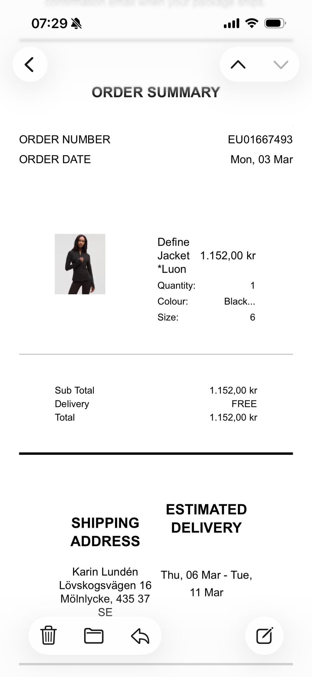Tap the truncated Black... colour value
Screen dimensions: 312x677
tap(240, 301)
